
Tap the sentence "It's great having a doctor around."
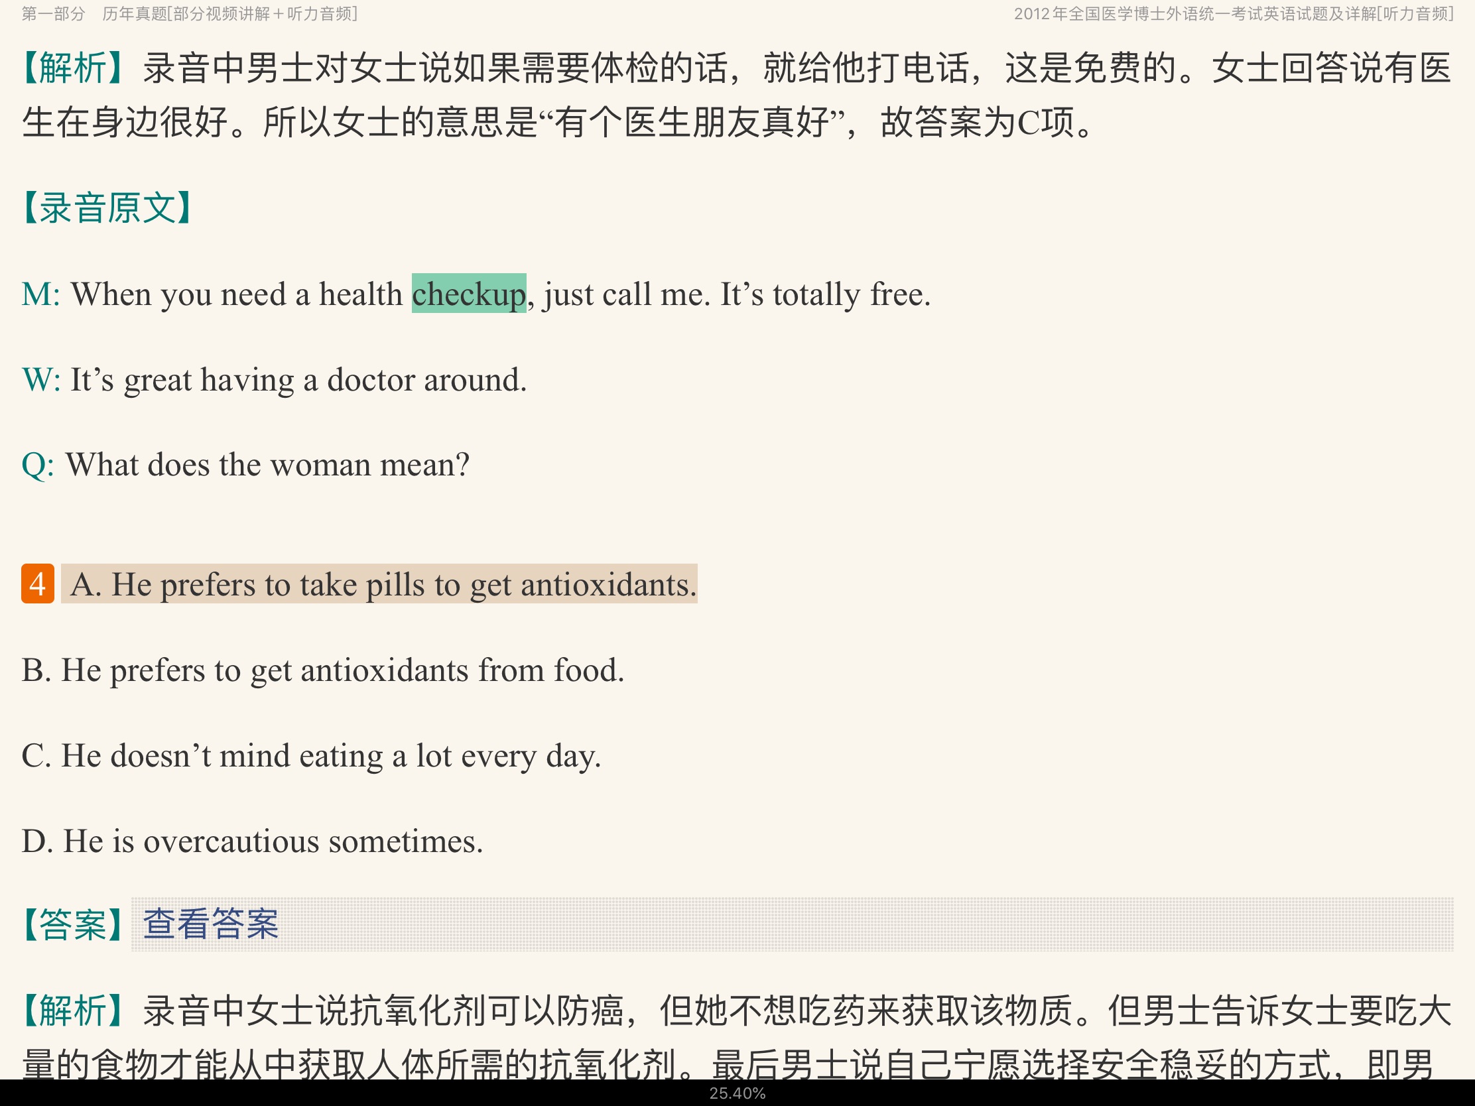tap(298, 380)
